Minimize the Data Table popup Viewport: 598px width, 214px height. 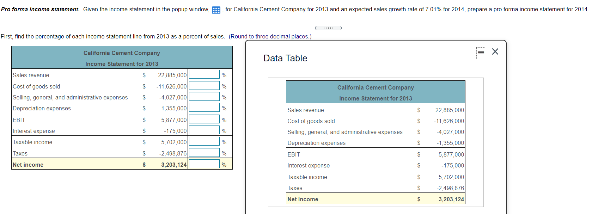click(481, 53)
